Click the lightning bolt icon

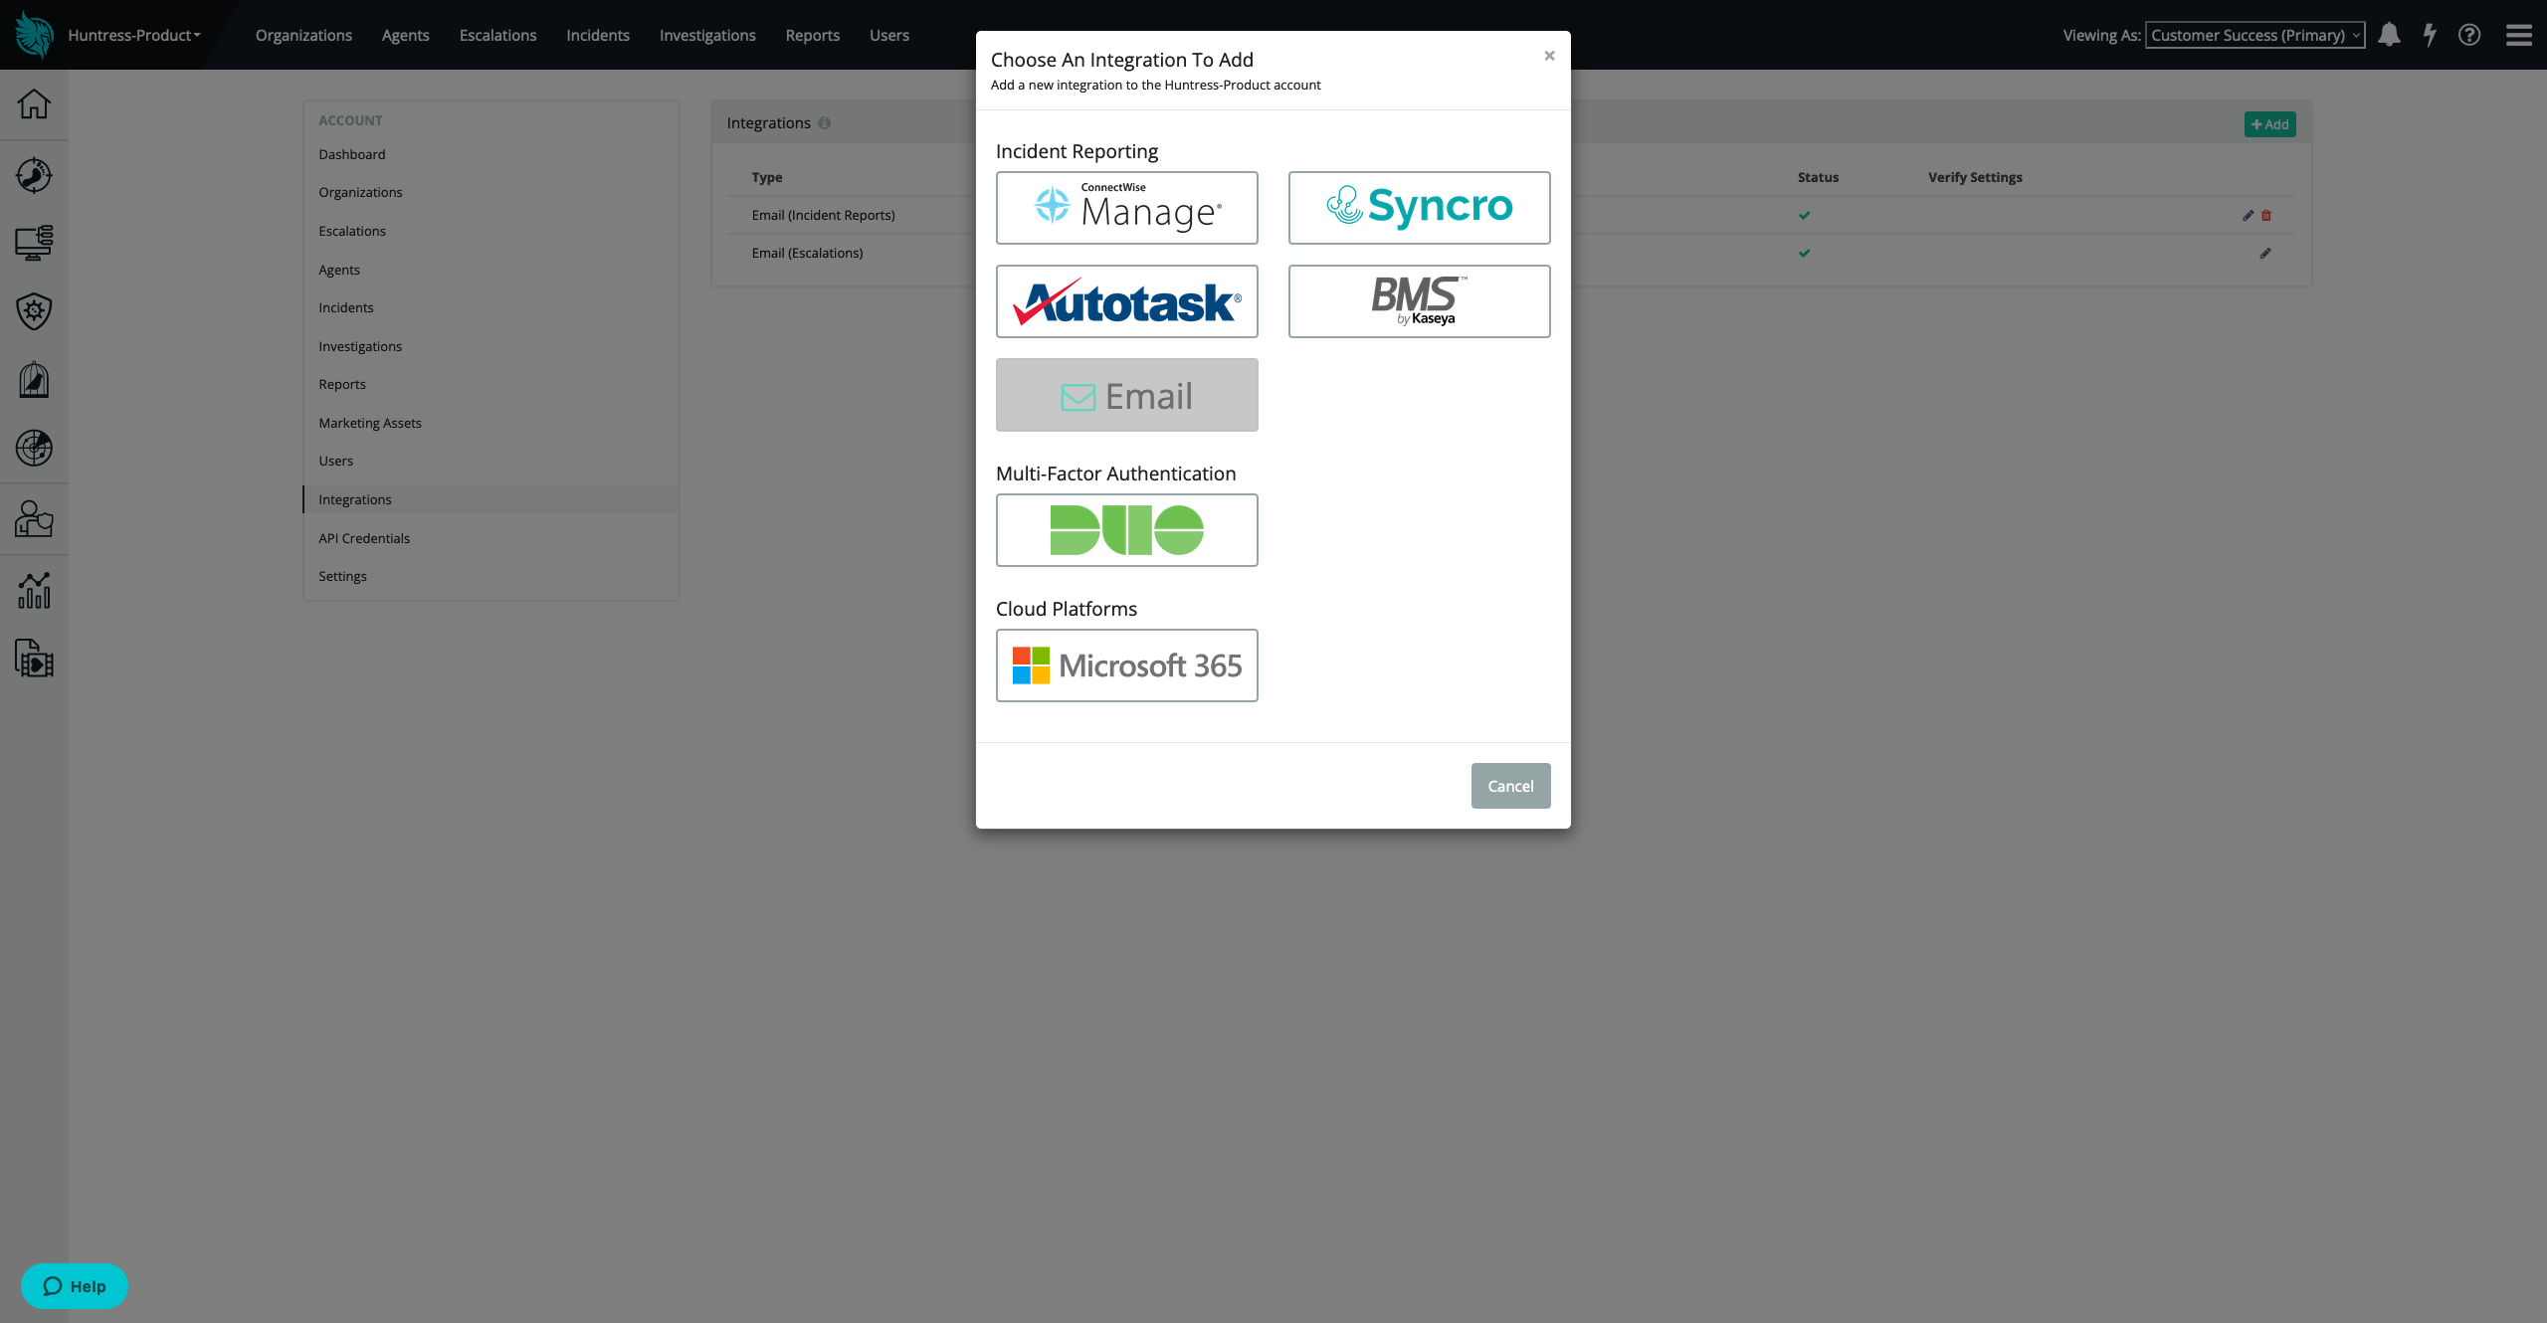2430,35
